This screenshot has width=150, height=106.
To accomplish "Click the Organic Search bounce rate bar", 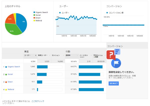I will tap(91, 67).
